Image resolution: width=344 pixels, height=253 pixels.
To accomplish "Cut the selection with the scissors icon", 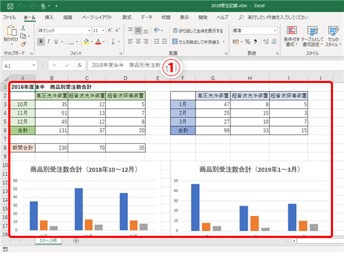I will (x=23, y=28).
